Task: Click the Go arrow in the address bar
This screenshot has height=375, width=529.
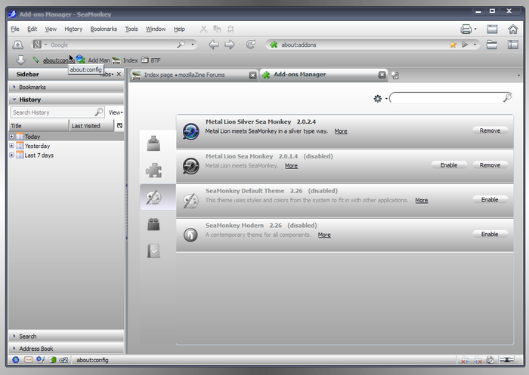Action: [465, 45]
